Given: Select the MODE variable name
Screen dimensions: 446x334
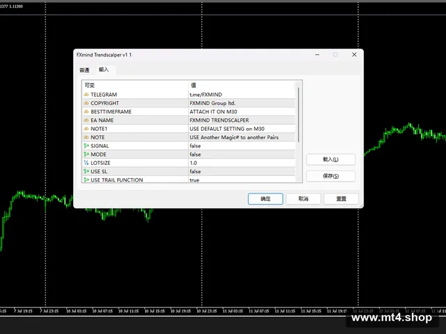Looking at the screenshot, I should pos(98,154).
